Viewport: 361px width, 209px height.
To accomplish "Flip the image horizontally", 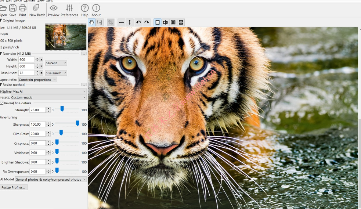I will coord(121,22).
